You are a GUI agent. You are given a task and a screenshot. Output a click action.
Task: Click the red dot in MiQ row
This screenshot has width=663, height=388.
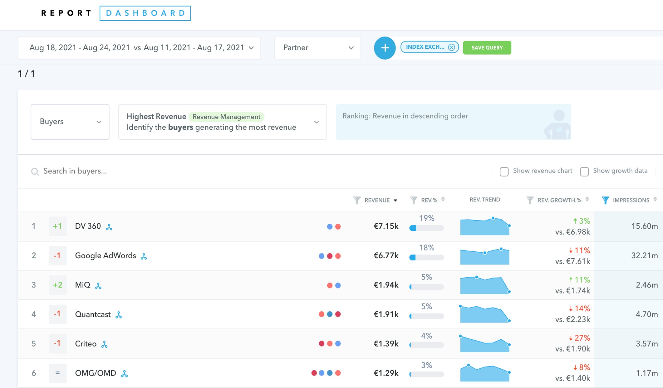click(330, 285)
